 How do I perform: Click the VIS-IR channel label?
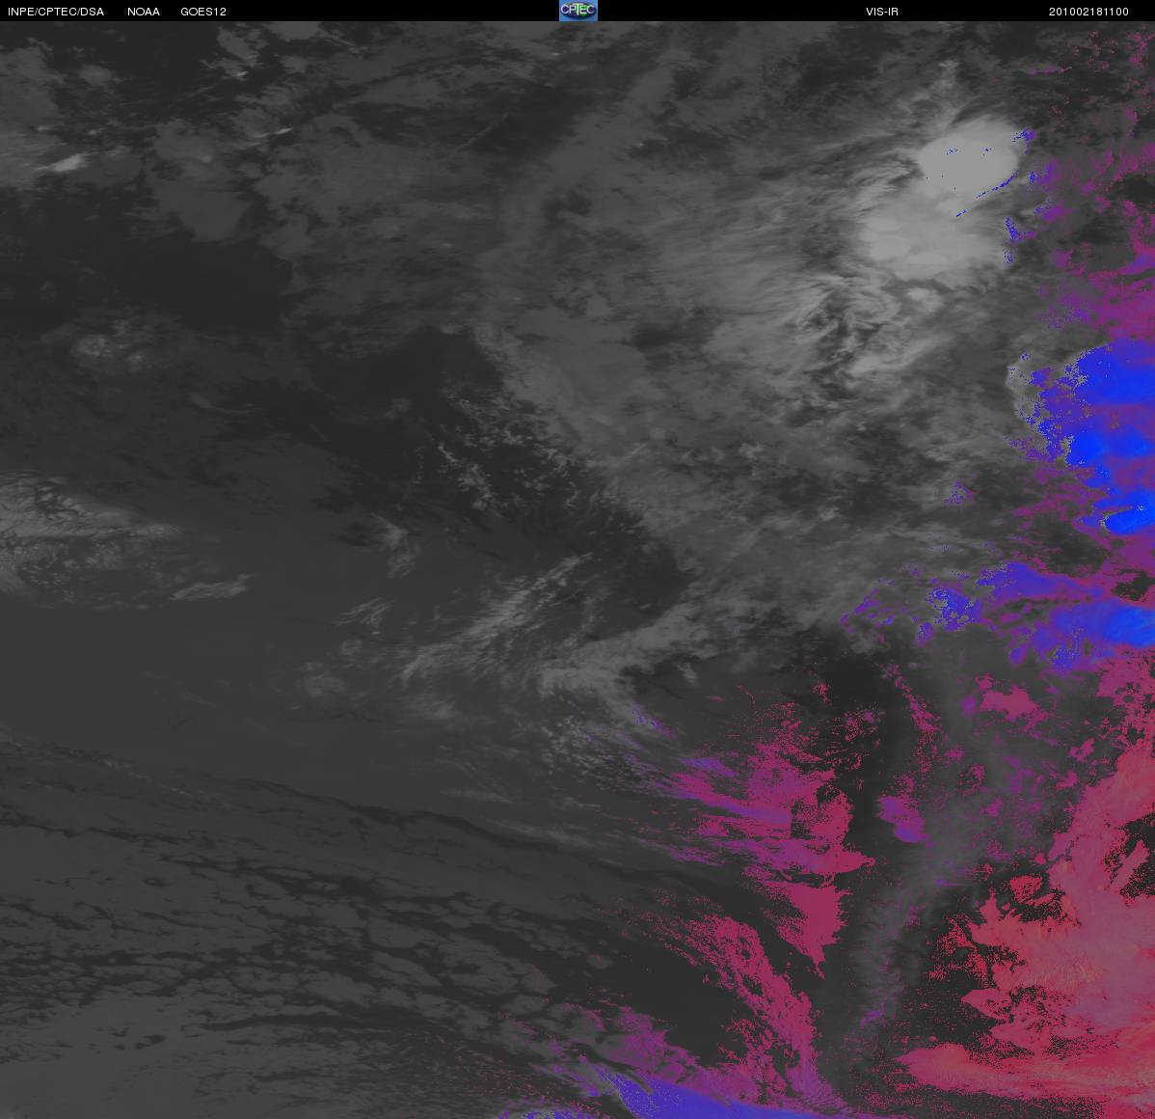(882, 12)
